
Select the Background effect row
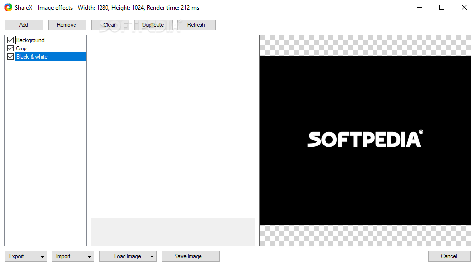50,40
